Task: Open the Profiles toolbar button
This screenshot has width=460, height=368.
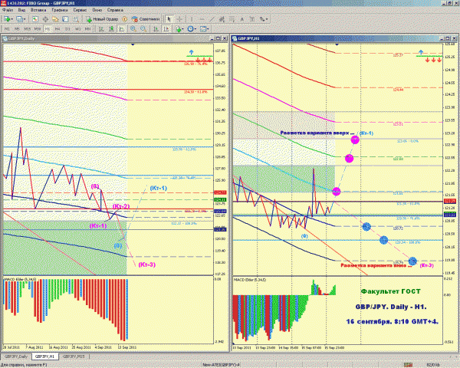Action: 19,19
